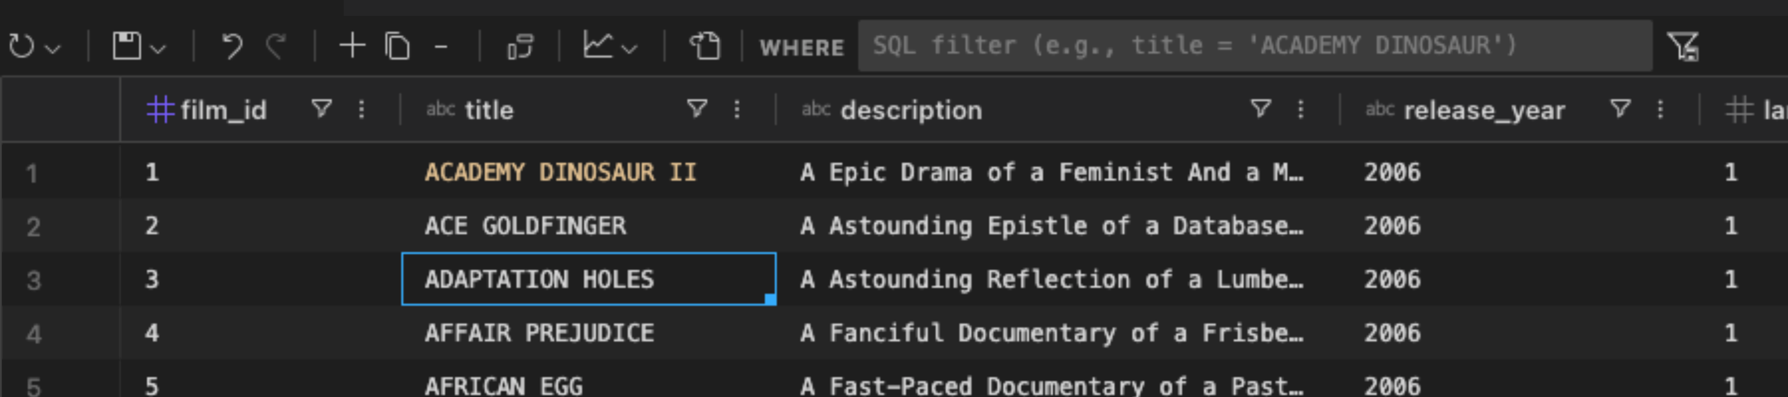1788x397 pixels.
Task: Toggle the title column filter funnel
Action: [x=696, y=109]
